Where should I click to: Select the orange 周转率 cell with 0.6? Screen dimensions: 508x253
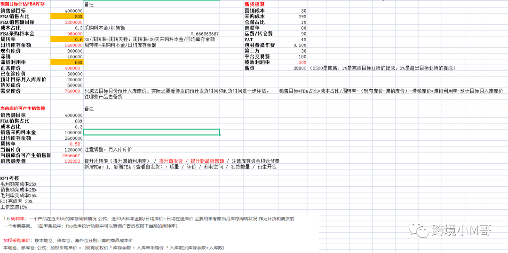(67, 39)
